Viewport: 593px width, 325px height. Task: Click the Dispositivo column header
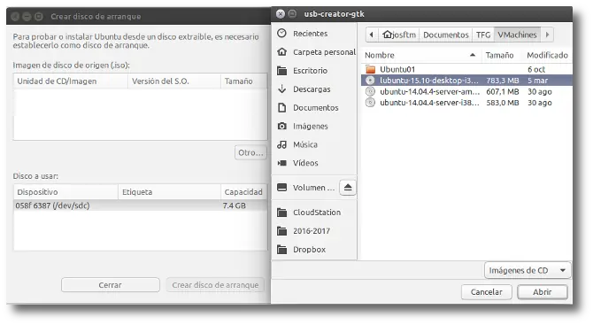click(65, 192)
